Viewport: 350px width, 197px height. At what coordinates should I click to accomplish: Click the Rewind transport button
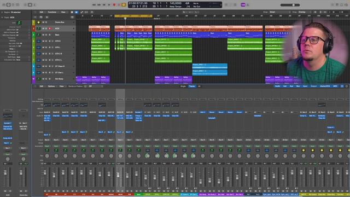pyautogui.click(x=94, y=5)
